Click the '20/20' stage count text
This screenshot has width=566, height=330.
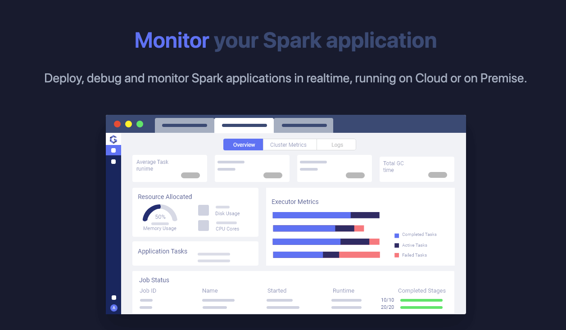[x=387, y=307]
